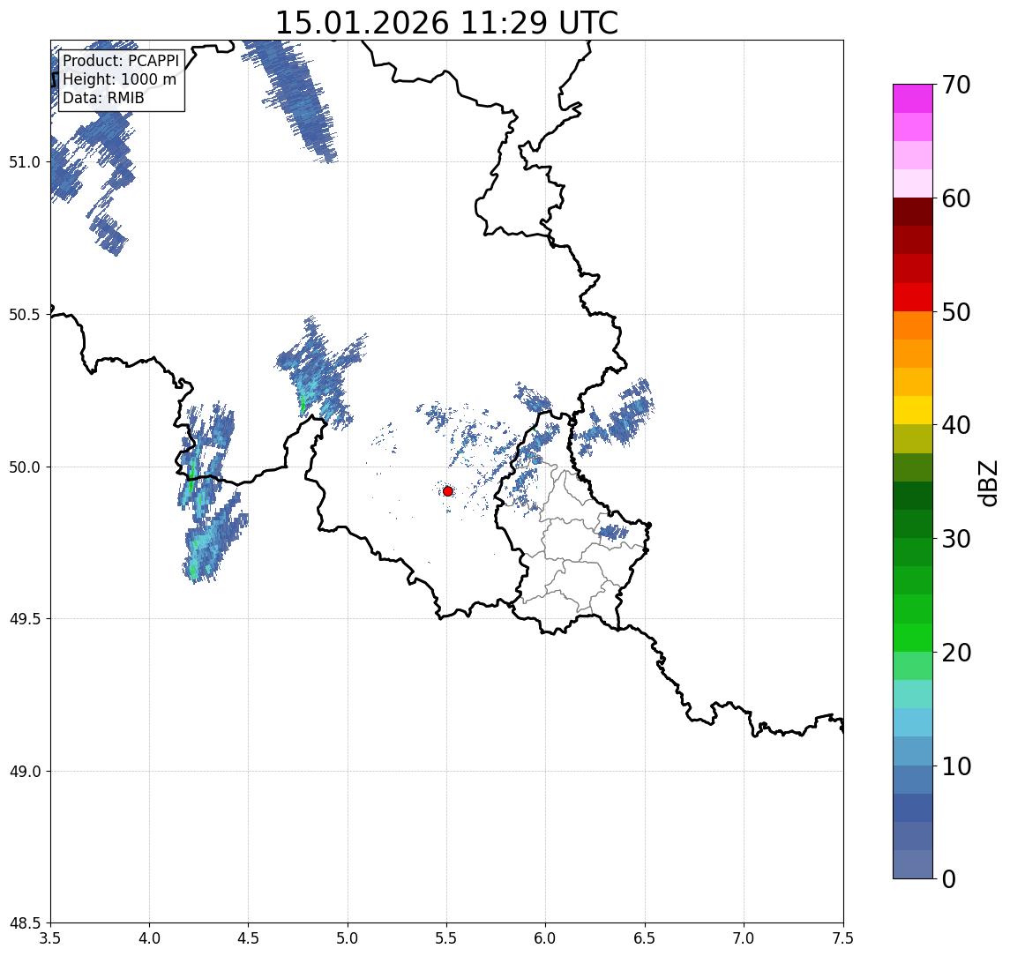The height and width of the screenshot is (956, 1010).
Task: Click latitude axis label 50.0
Action: point(25,467)
